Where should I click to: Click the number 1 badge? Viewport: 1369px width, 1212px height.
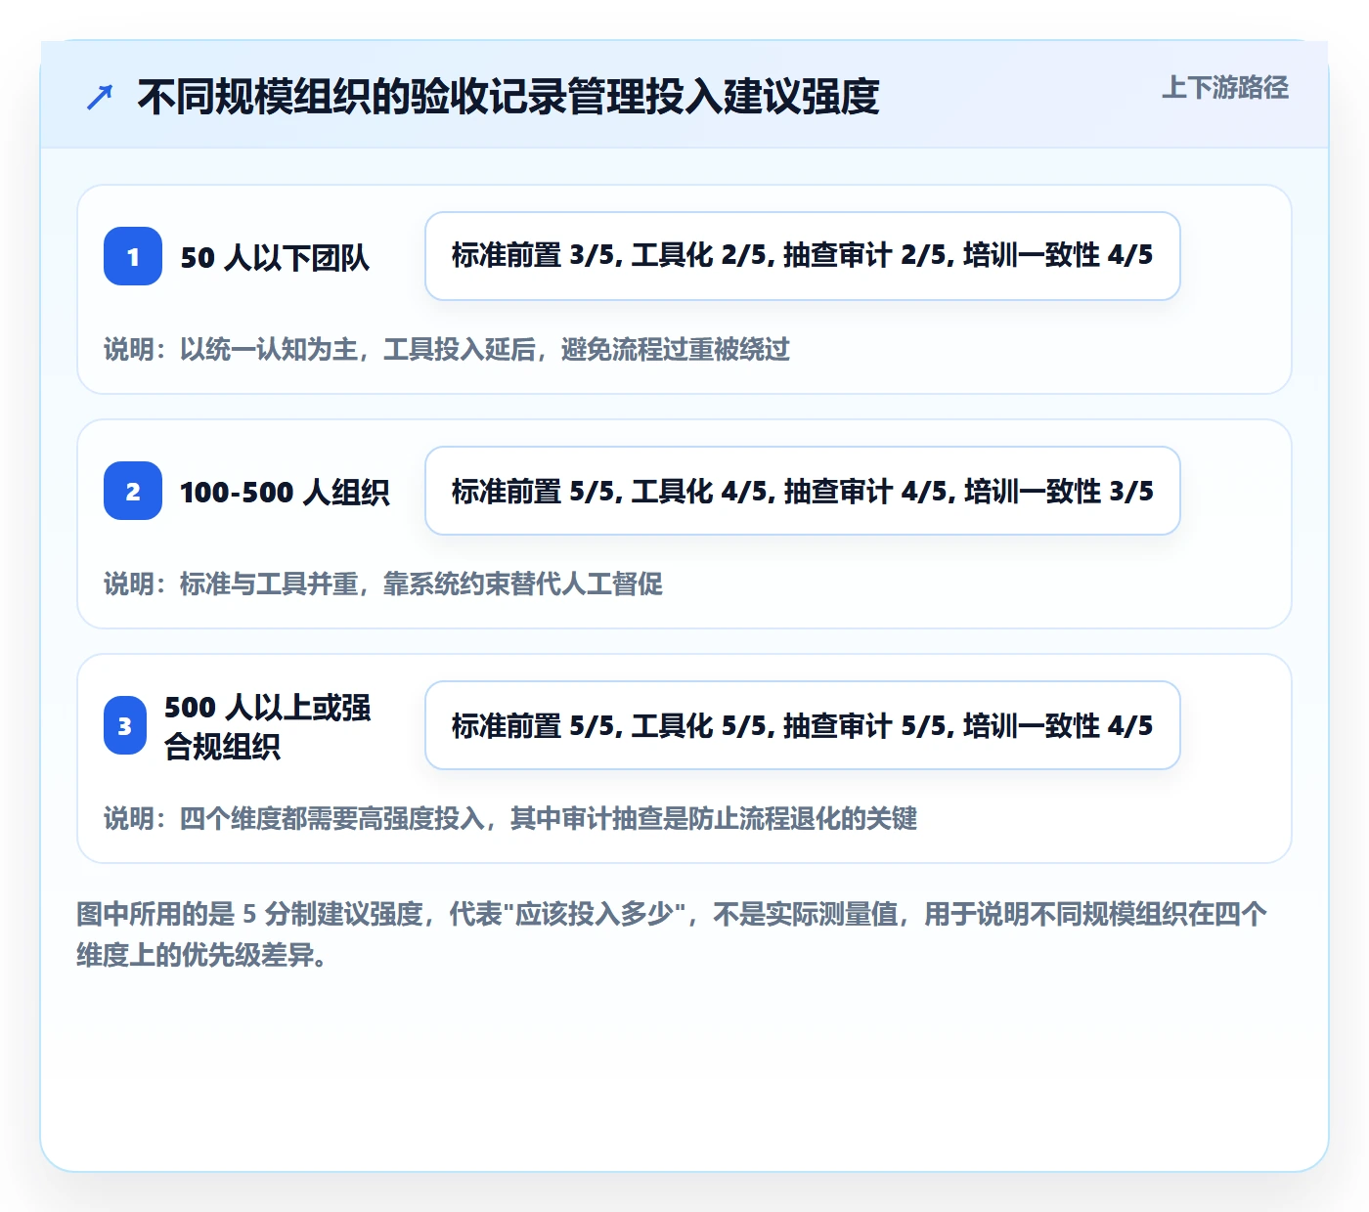tap(133, 256)
